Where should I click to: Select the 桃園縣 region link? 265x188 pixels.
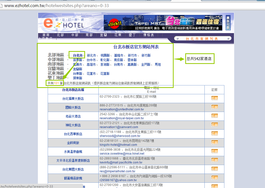105,55
